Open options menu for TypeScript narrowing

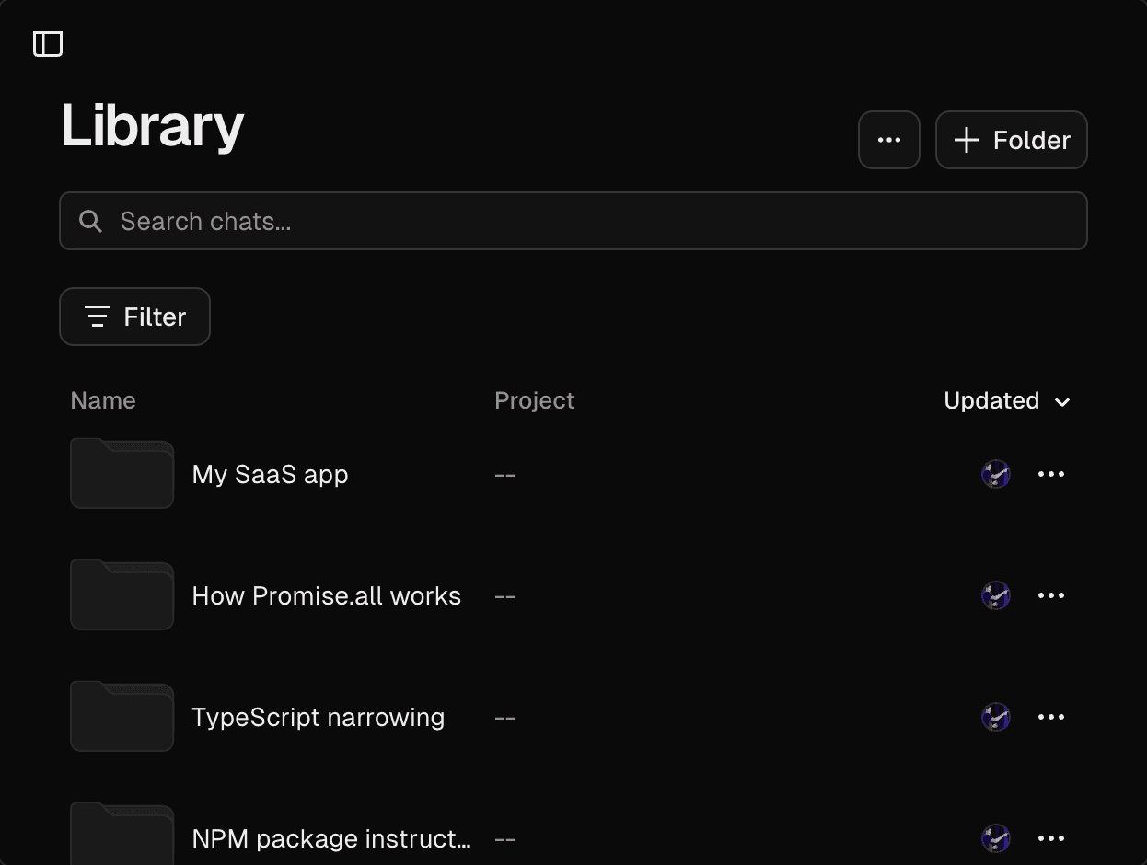click(1051, 716)
